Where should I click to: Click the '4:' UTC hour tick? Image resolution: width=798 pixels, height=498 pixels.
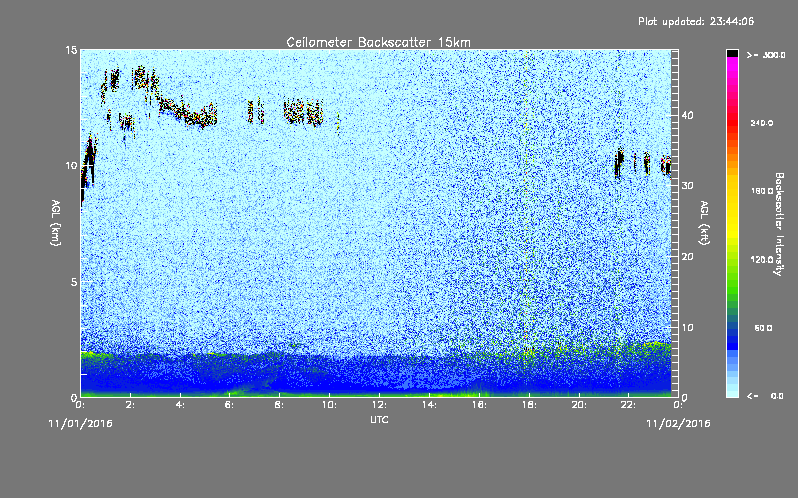click(181, 405)
